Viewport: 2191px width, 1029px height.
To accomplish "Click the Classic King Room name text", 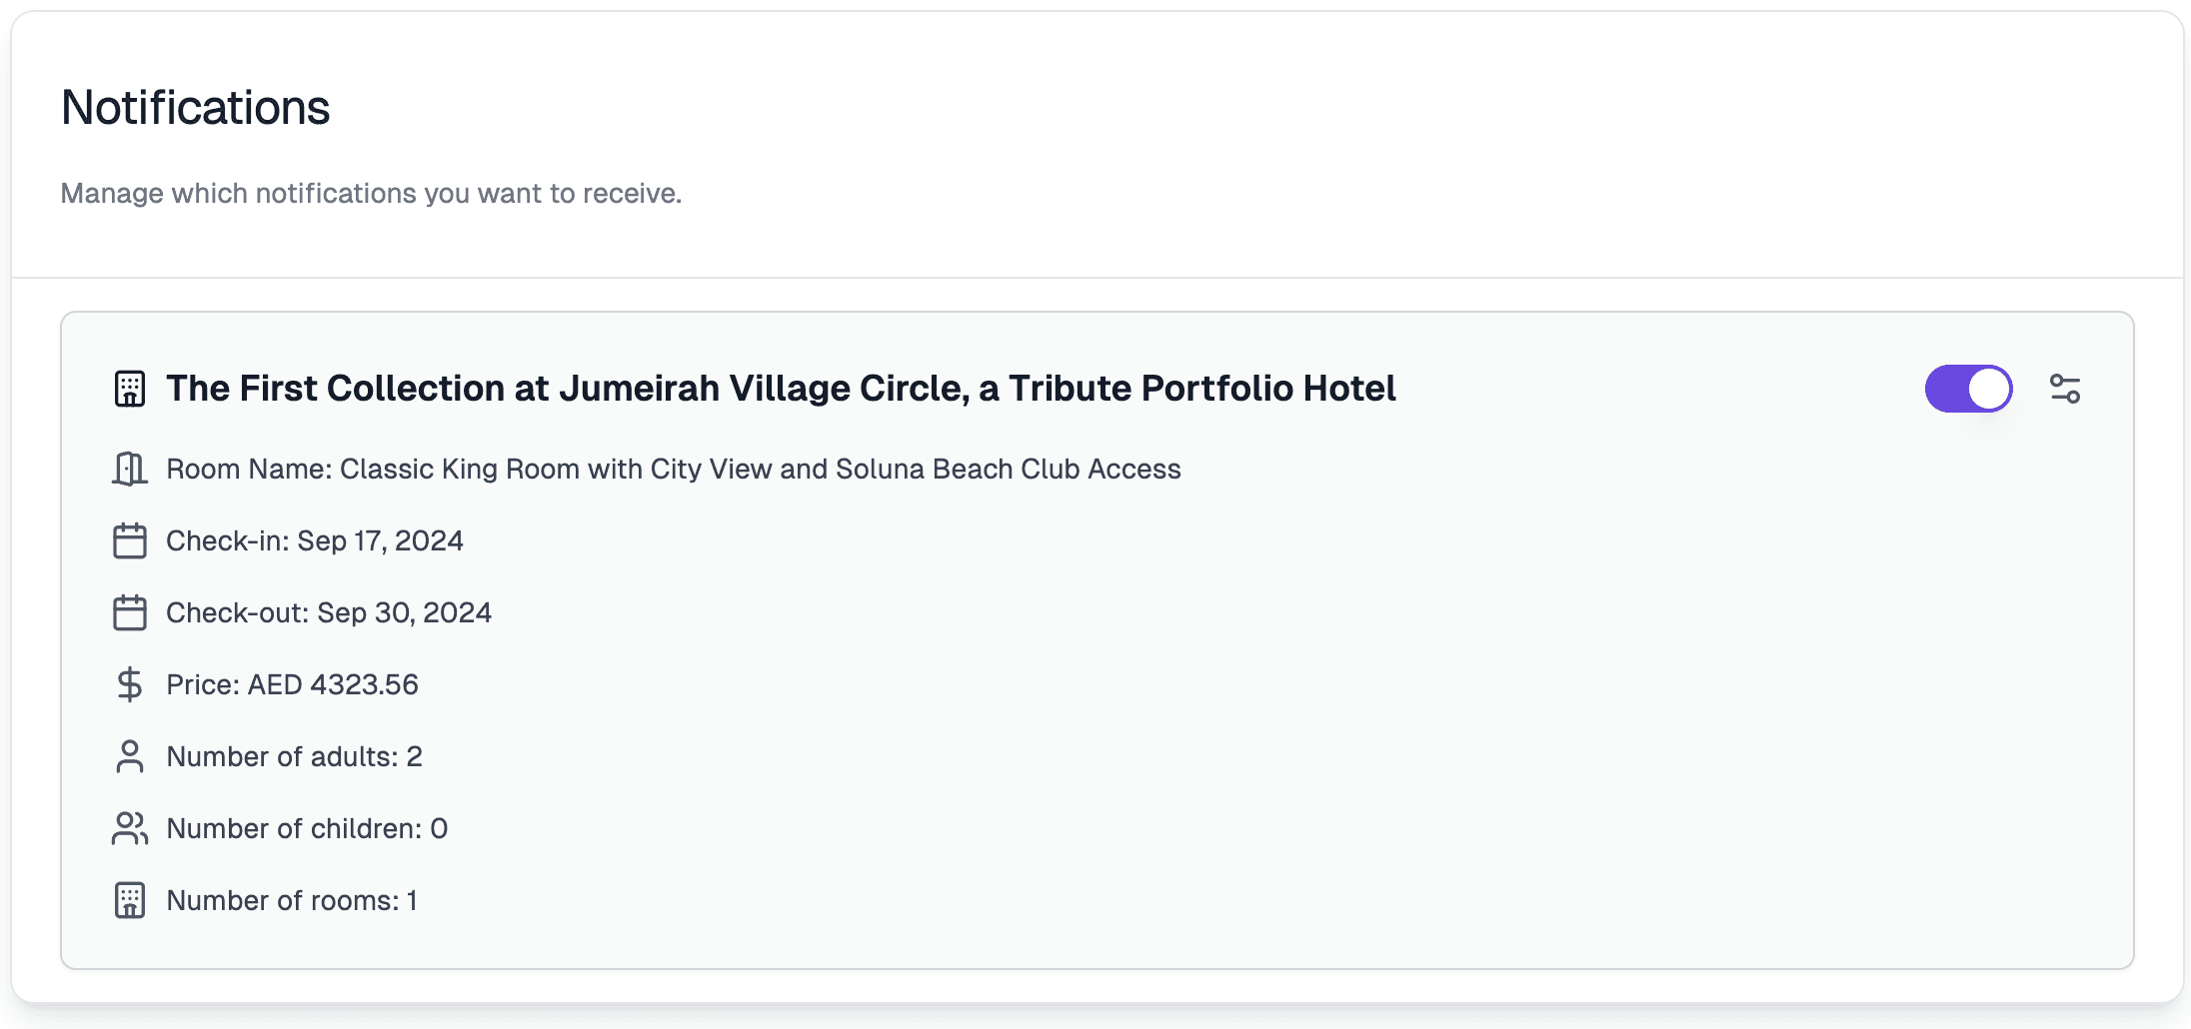I will coord(674,469).
